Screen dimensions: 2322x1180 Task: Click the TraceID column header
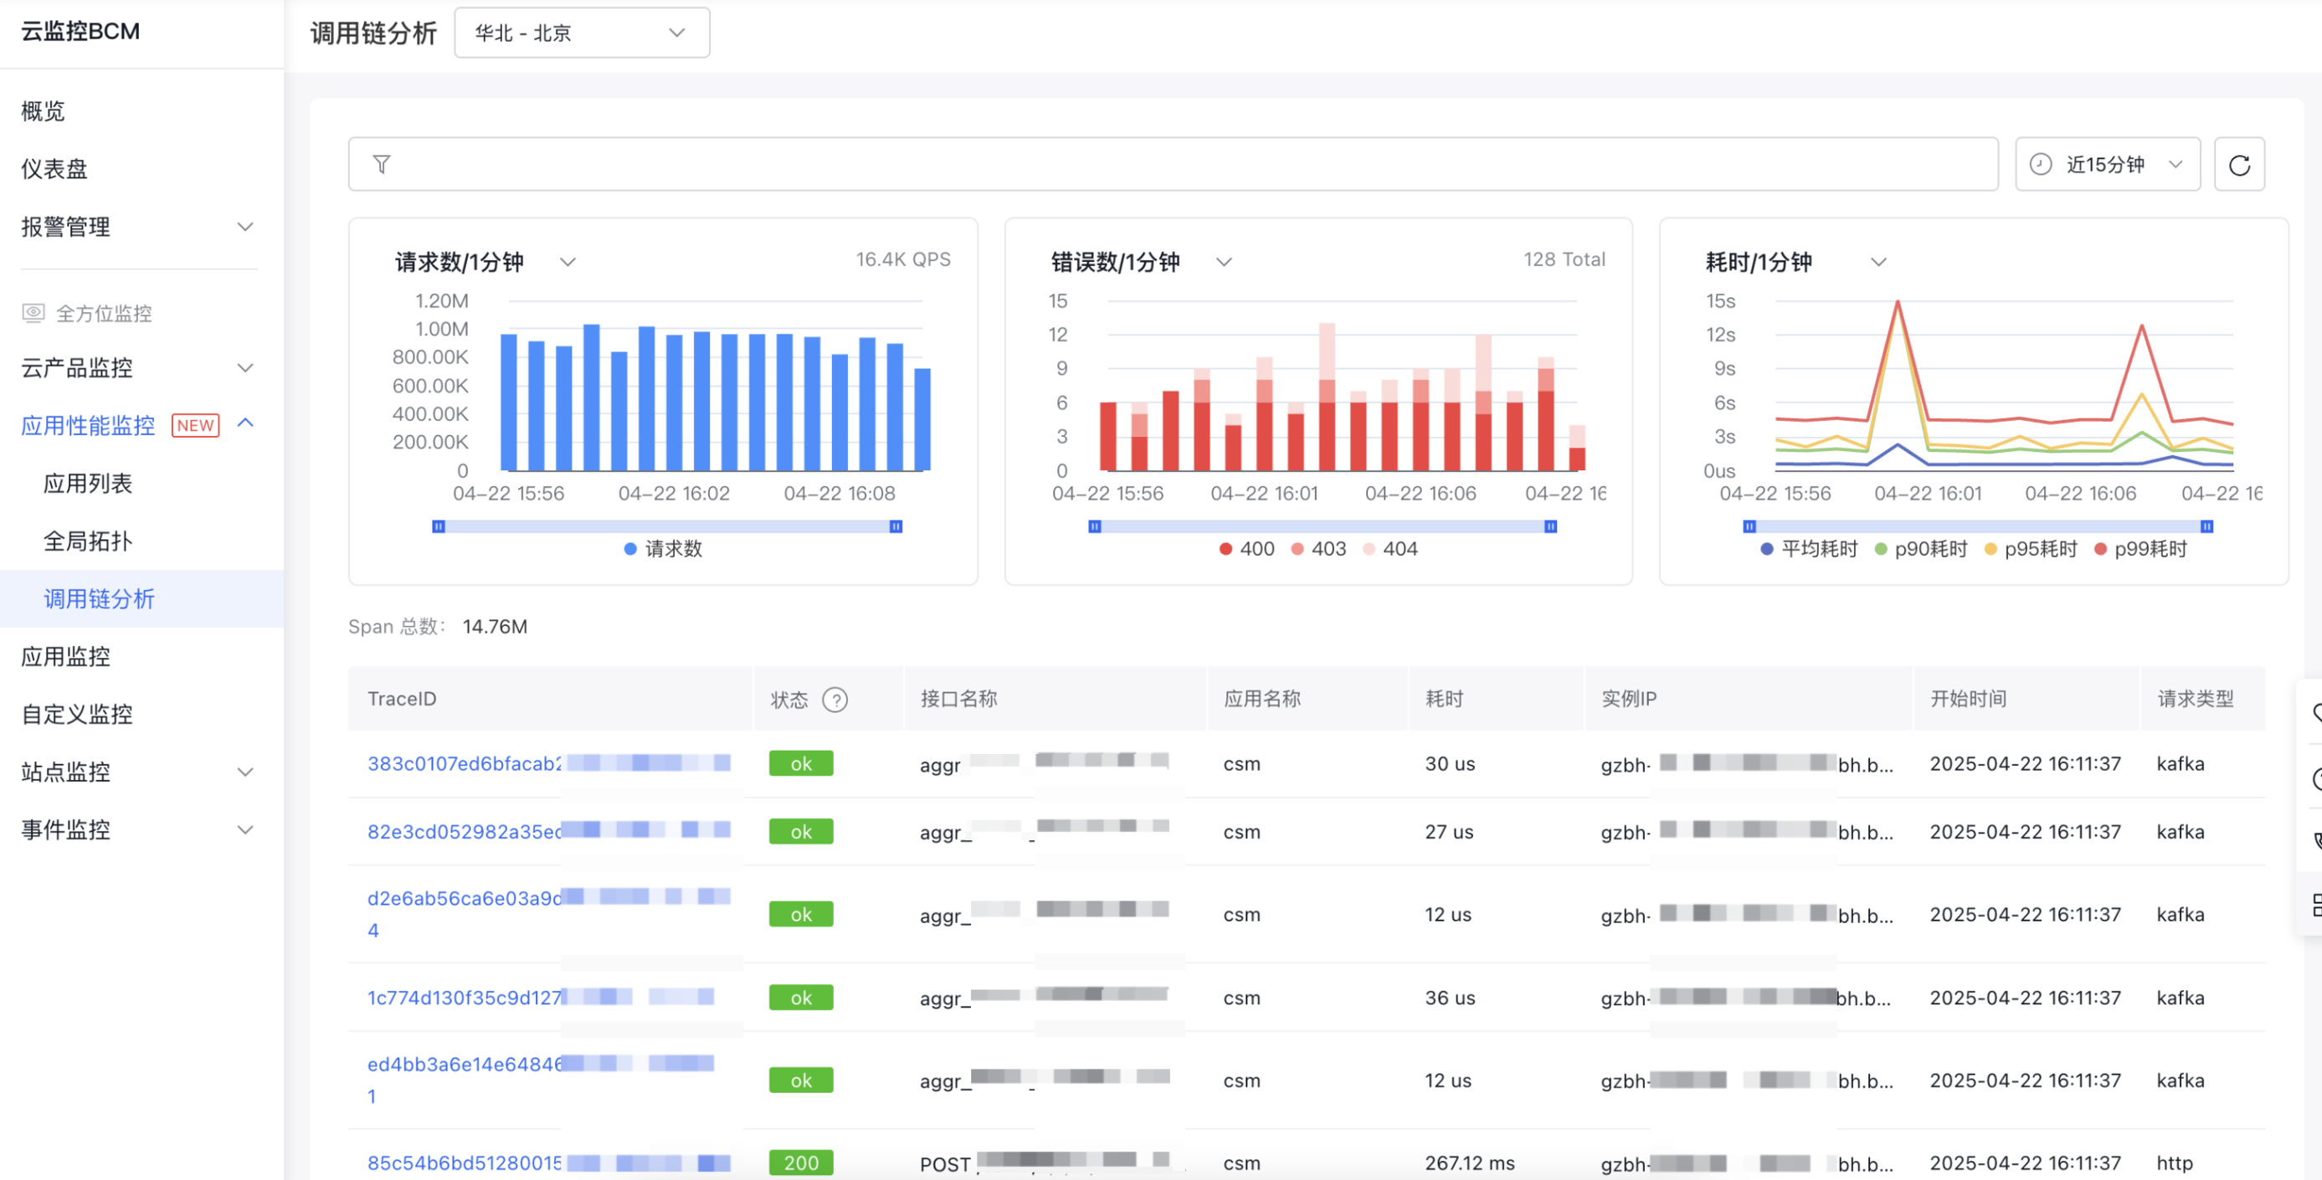pos(402,700)
